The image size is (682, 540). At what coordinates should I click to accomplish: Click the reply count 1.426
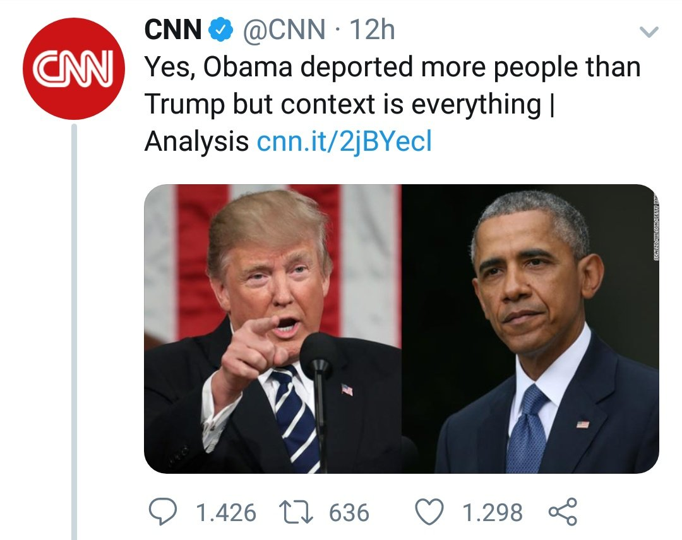(226, 512)
